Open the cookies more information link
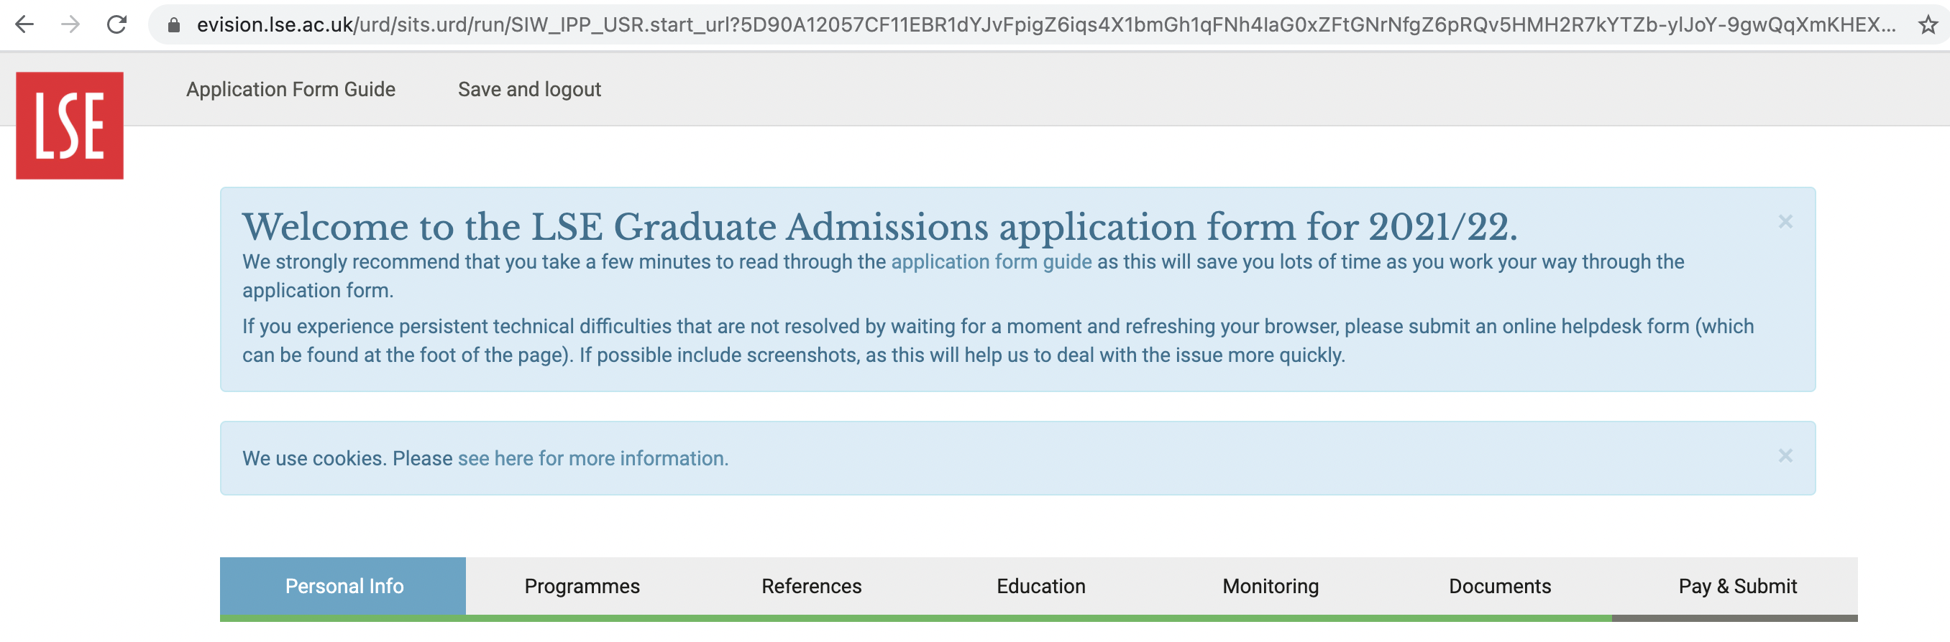1950x642 pixels. (x=592, y=458)
